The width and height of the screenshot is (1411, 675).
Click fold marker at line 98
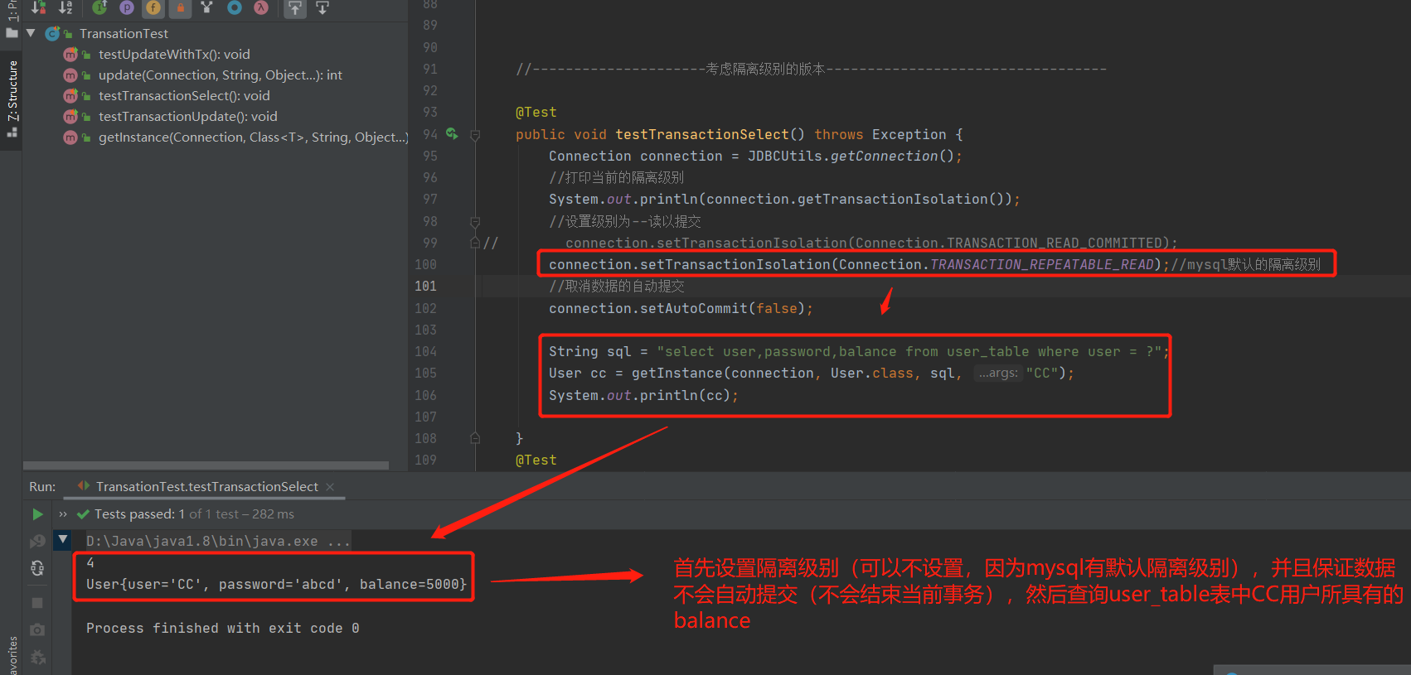475,222
